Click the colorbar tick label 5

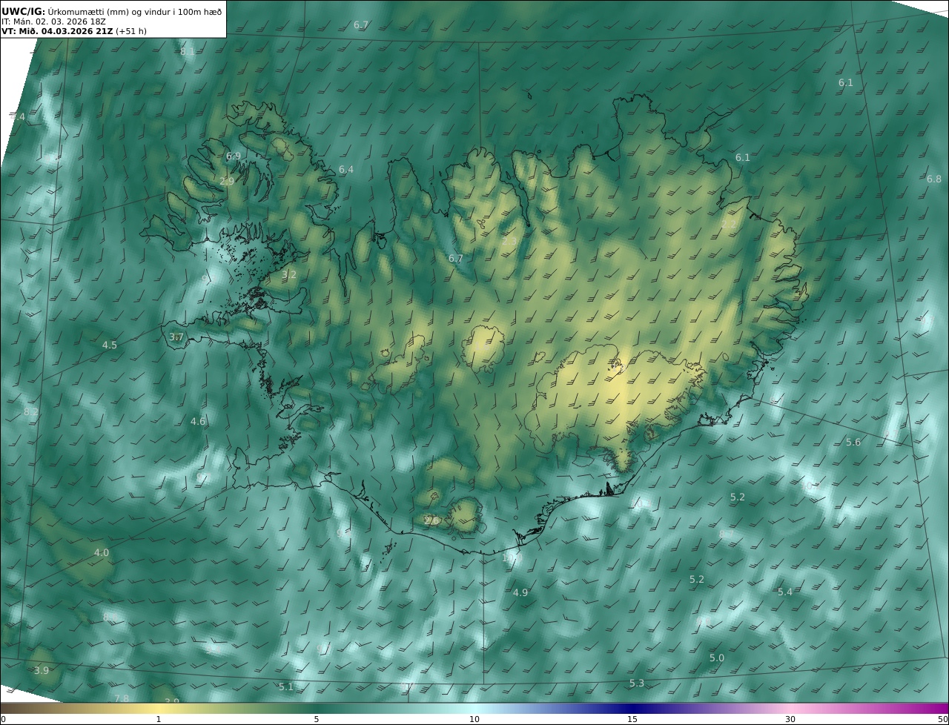click(x=317, y=719)
